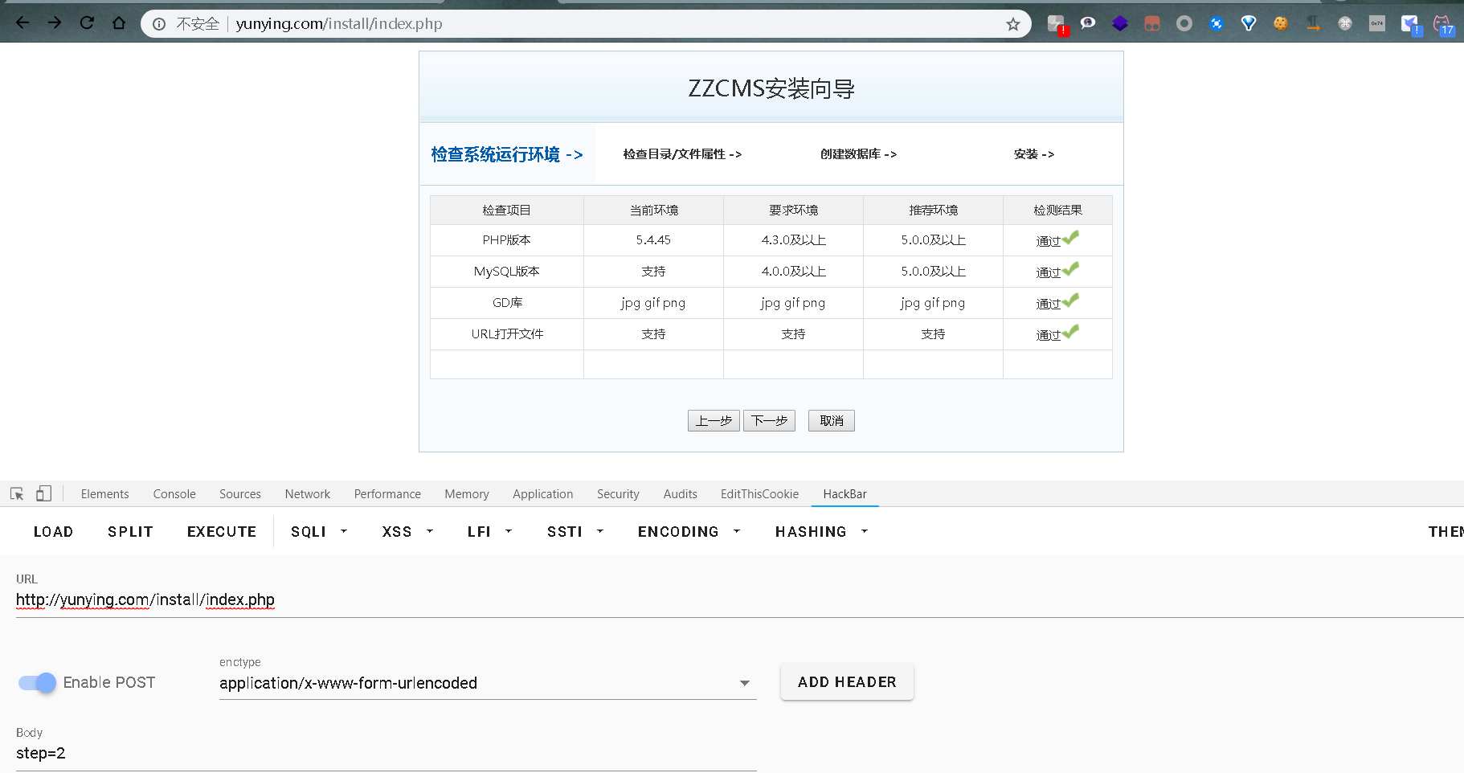
Task: Go back with the browser back arrow
Action: coord(22,23)
